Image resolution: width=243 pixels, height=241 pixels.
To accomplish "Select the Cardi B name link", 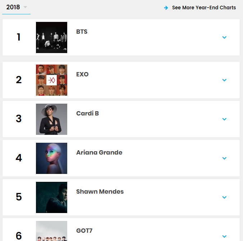I will pos(87,113).
